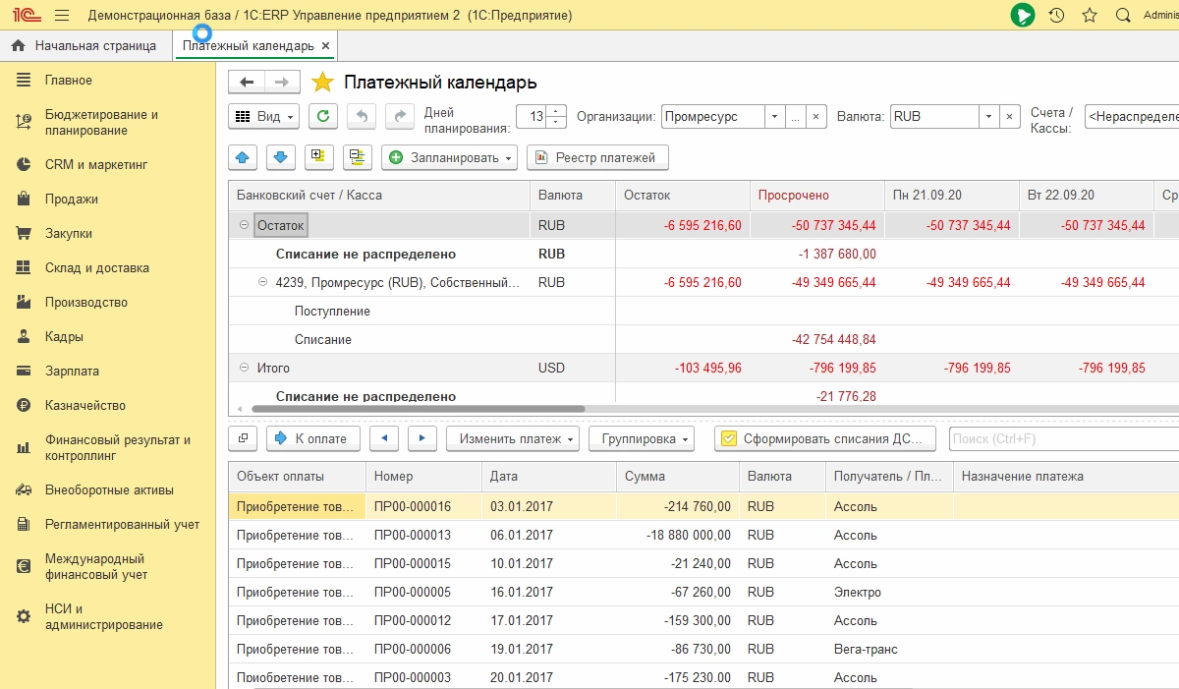Screen dimensions: 1179x689
Task: Click the blue down arrow button
Action: [280, 157]
